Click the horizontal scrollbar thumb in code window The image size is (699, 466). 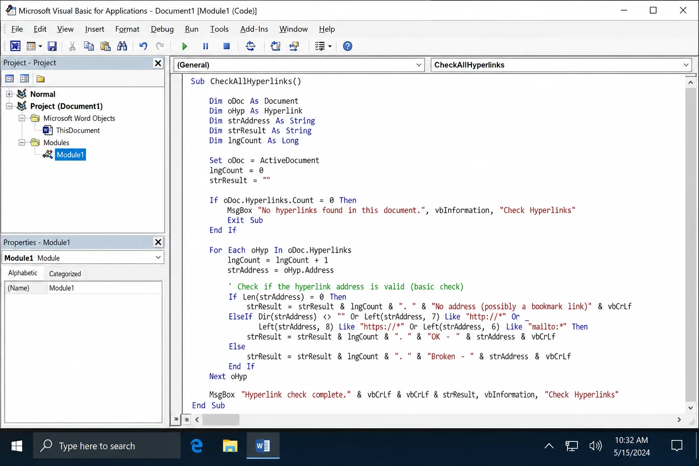(221, 420)
